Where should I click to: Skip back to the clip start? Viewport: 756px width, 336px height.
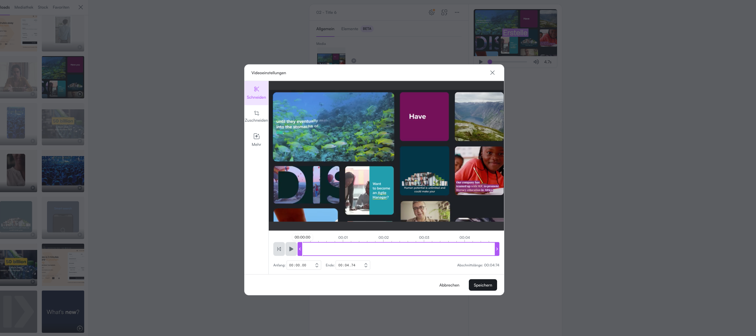(279, 249)
